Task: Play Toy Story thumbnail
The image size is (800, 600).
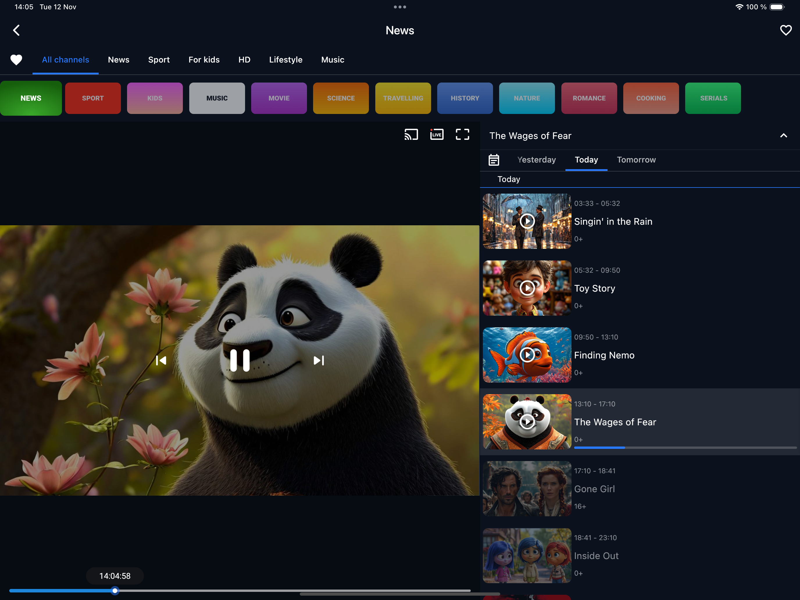Action: point(527,288)
